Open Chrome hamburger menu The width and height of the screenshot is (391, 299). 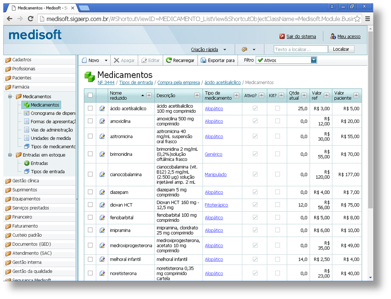click(367, 19)
